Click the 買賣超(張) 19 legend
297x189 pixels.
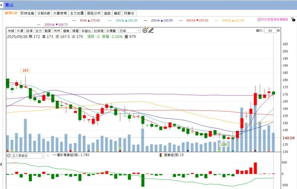point(172,155)
